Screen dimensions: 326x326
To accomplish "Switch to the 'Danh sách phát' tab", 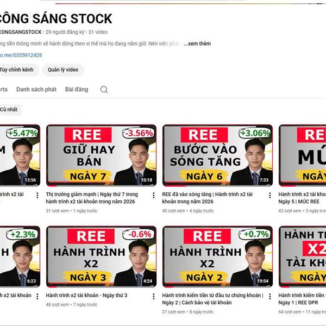I will (x=36, y=90).
